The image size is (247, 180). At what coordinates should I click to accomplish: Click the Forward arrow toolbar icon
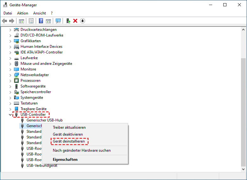coord(12,21)
